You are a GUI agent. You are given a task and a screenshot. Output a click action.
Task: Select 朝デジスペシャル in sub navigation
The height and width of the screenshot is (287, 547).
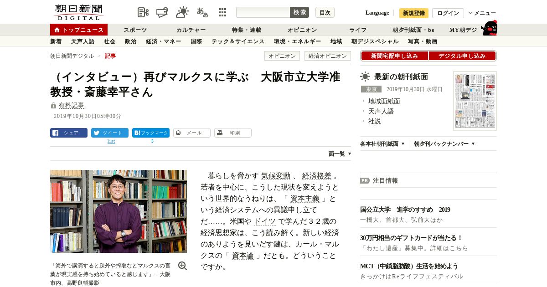coord(375,41)
